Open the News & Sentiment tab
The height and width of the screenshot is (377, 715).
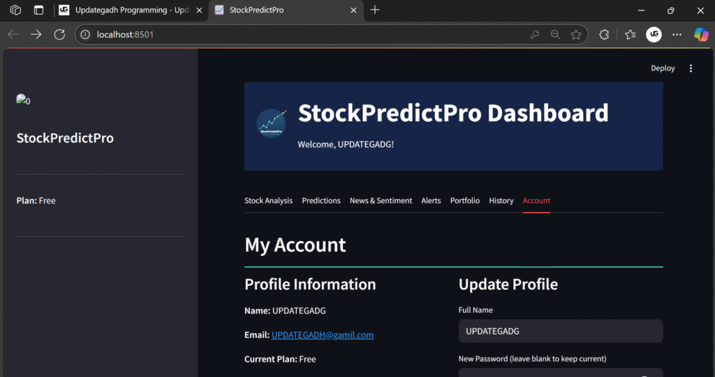[x=381, y=201]
